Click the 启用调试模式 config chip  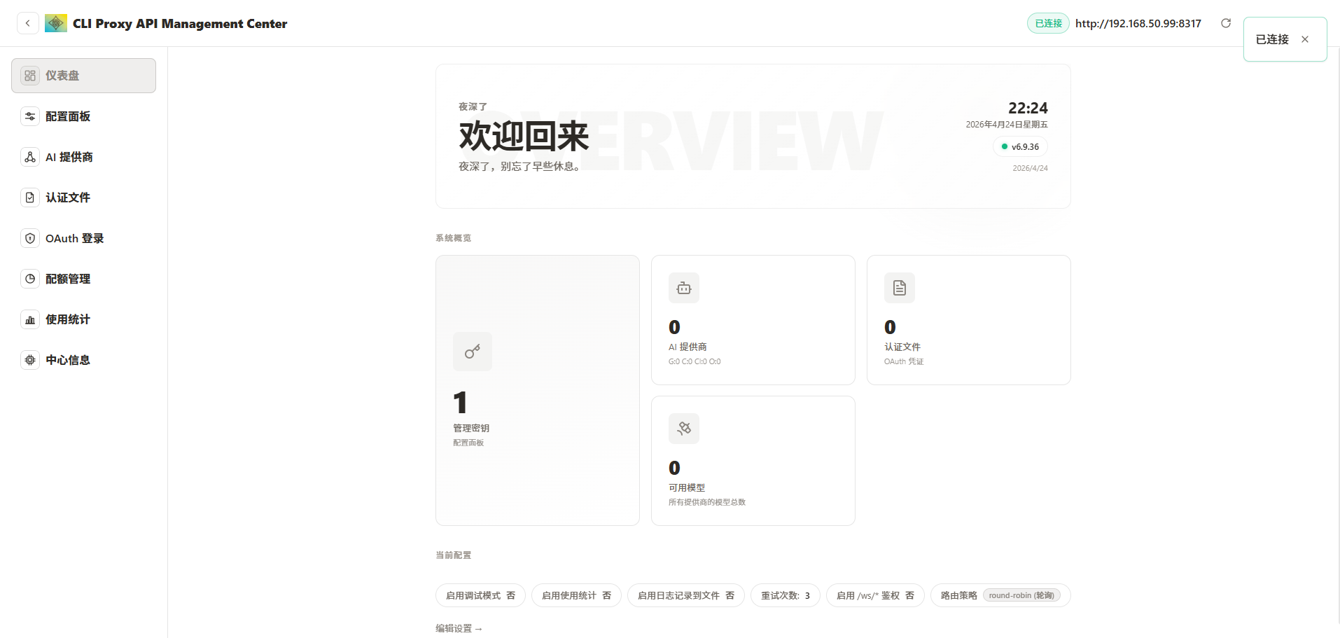point(480,595)
